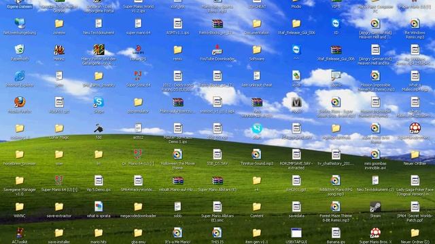This screenshot has height=244, width=435.
Task: Select the Lady Gaga-Poker Face file
Action: click(415, 181)
